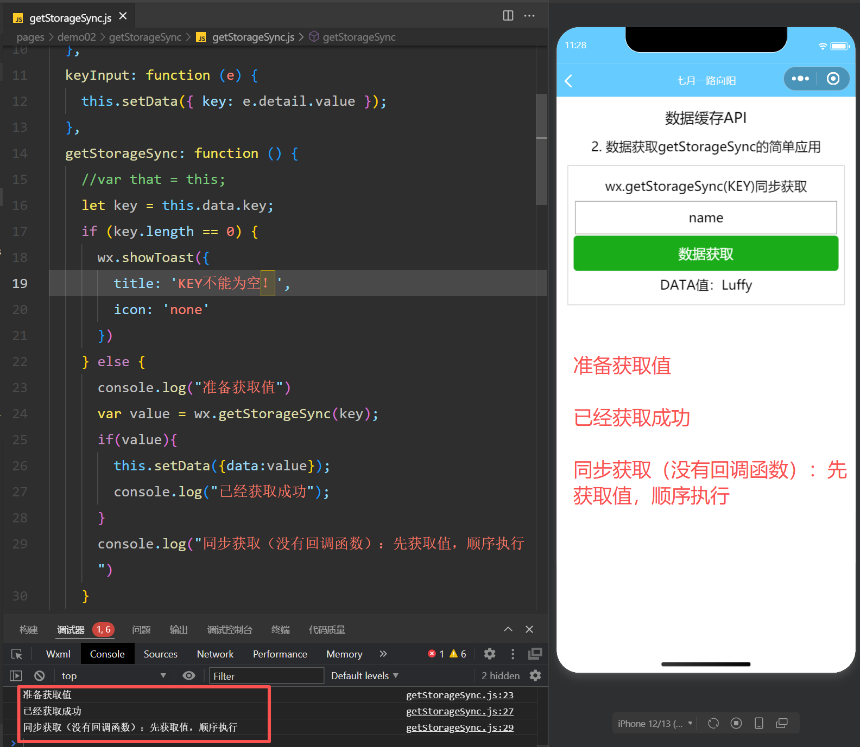Open console settings gear beside 2 hidden
The image size is (860, 747).
[x=535, y=676]
